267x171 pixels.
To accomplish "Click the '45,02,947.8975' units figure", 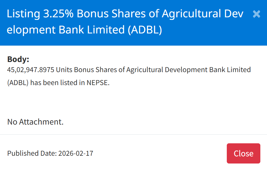I will (x=31, y=70).
